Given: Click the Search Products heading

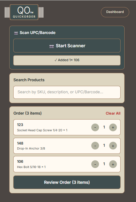Looking at the screenshot, I should click(29, 80).
